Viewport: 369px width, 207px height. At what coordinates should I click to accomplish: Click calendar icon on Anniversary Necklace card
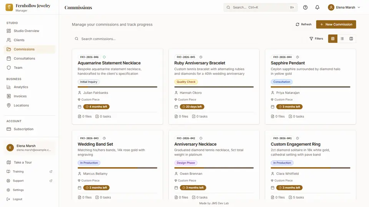click(176, 188)
